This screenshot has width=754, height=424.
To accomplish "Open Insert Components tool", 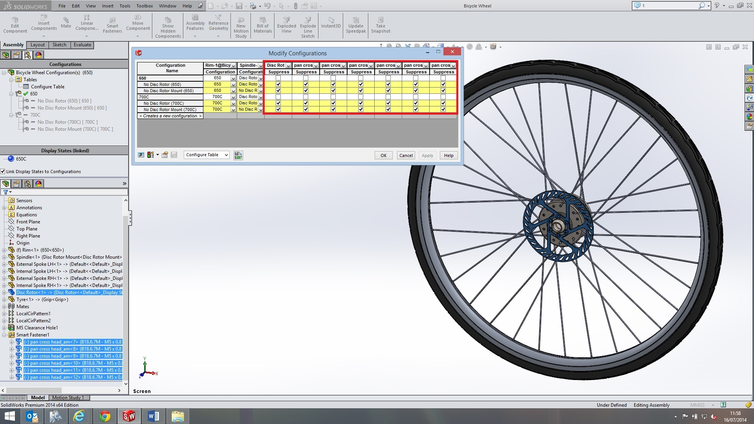I will (x=44, y=23).
